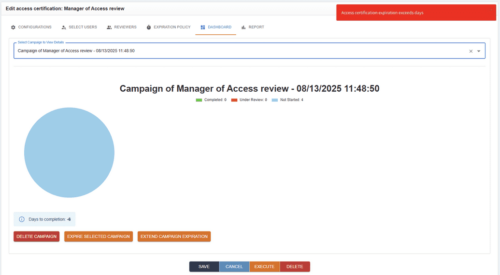Dismiss the red expiration error notification

pyautogui.click(x=491, y=10)
